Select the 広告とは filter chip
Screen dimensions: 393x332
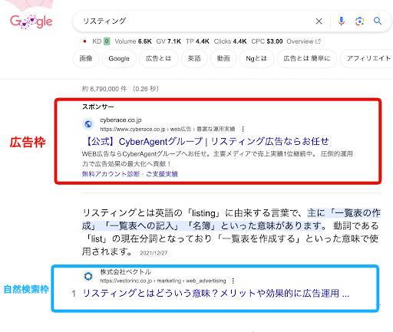tap(158, 58)
